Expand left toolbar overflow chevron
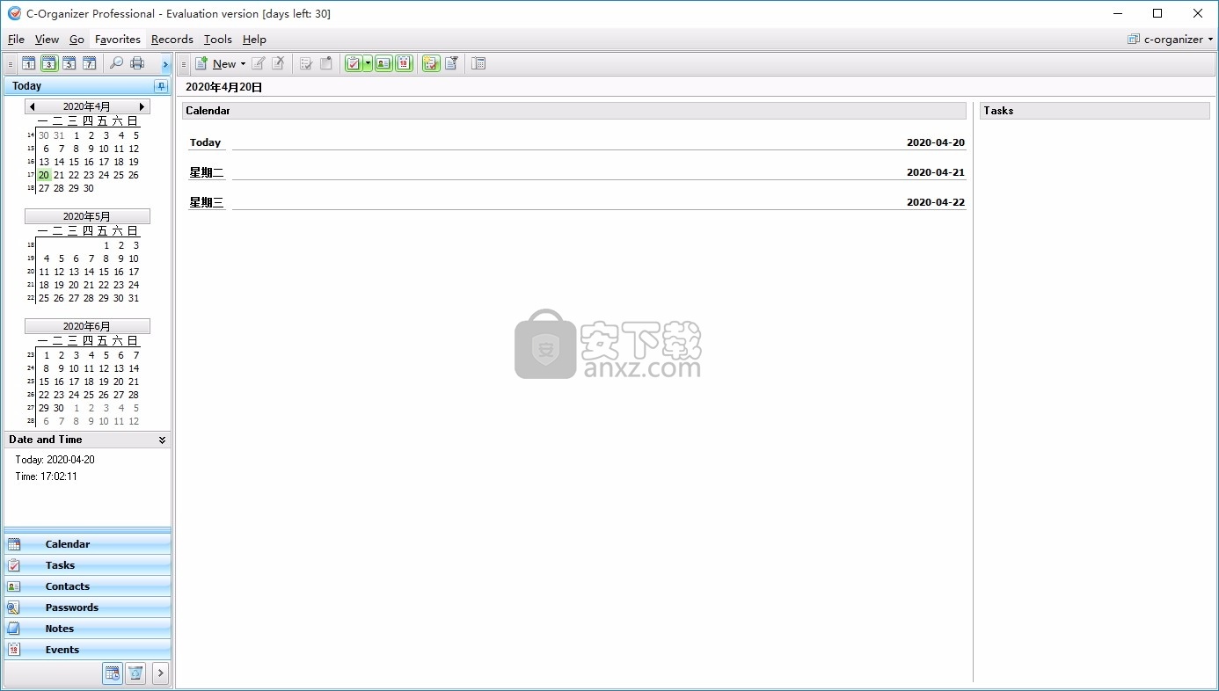 (x=165, y=64)
